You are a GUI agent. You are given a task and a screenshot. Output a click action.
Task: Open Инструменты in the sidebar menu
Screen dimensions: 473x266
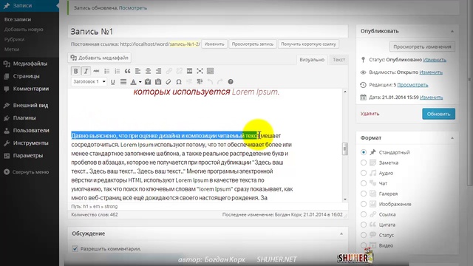[30, 143]
